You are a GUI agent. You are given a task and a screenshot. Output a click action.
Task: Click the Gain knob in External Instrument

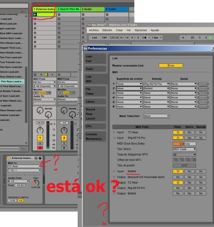[x=36, y=183]
